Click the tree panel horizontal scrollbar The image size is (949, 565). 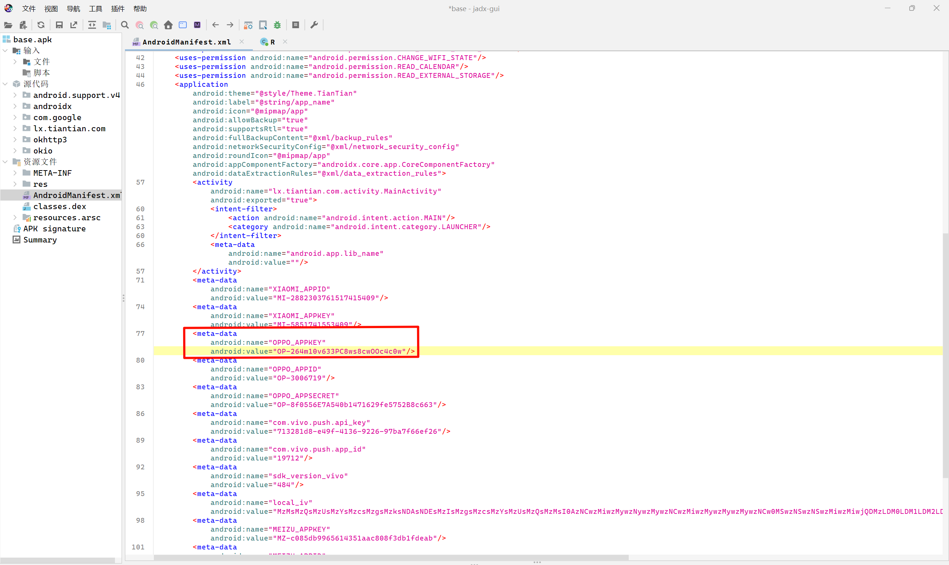[x=57, y=561]
